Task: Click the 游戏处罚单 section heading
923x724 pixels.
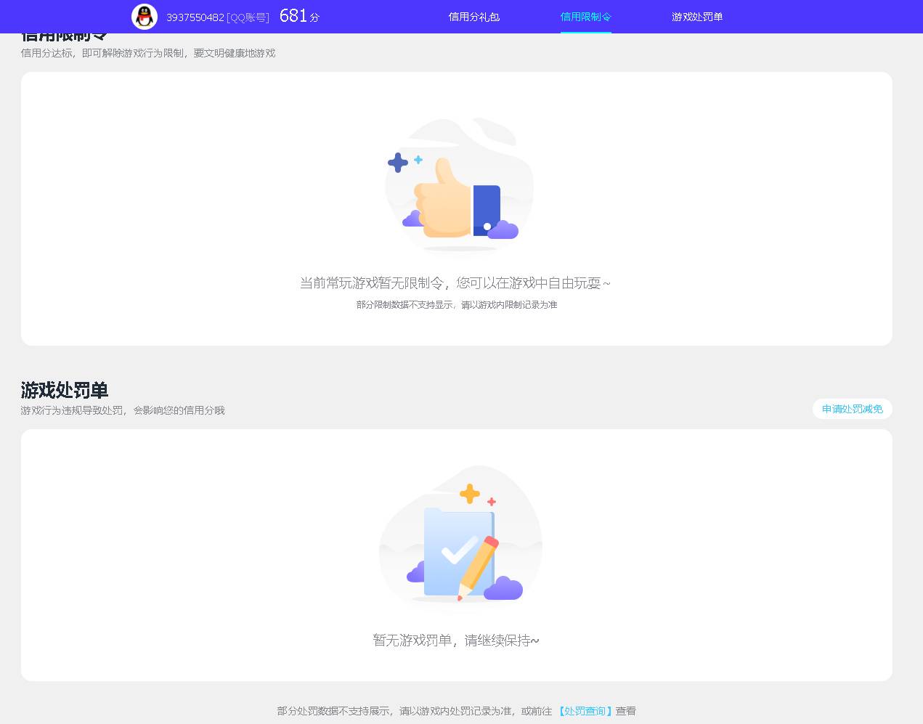Action: pos(64,390)
